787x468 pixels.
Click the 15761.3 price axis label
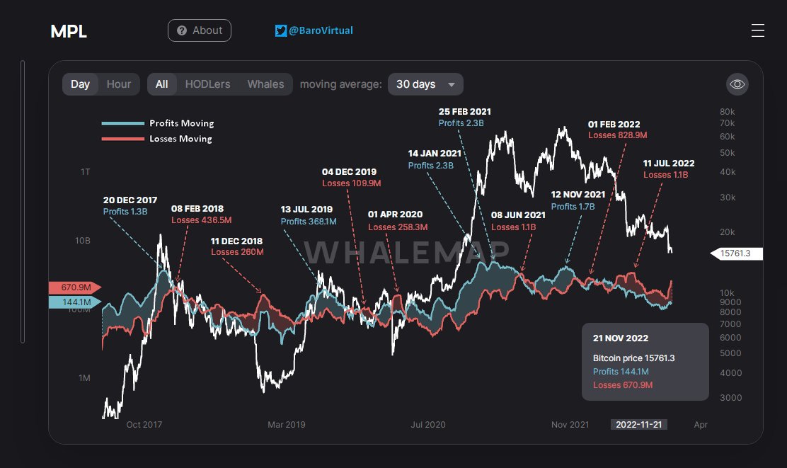(x=737, y=254)
